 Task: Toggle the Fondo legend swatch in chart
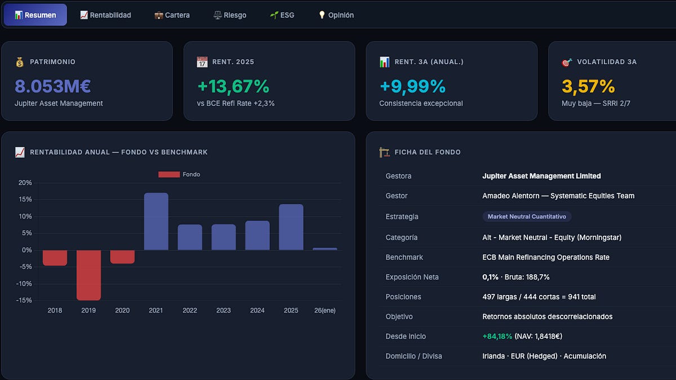169,175
